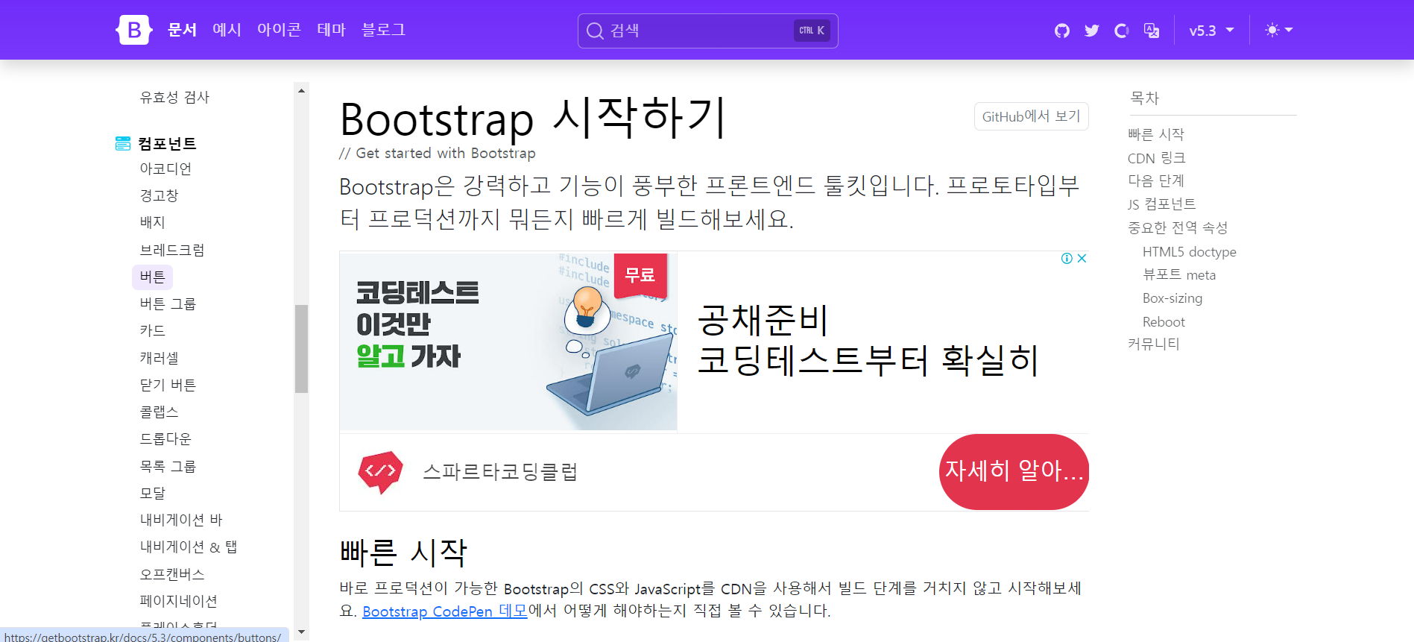This screenshot has height=642, width=1414.
Task: Open the 문서 nav item
Action: 182,30
